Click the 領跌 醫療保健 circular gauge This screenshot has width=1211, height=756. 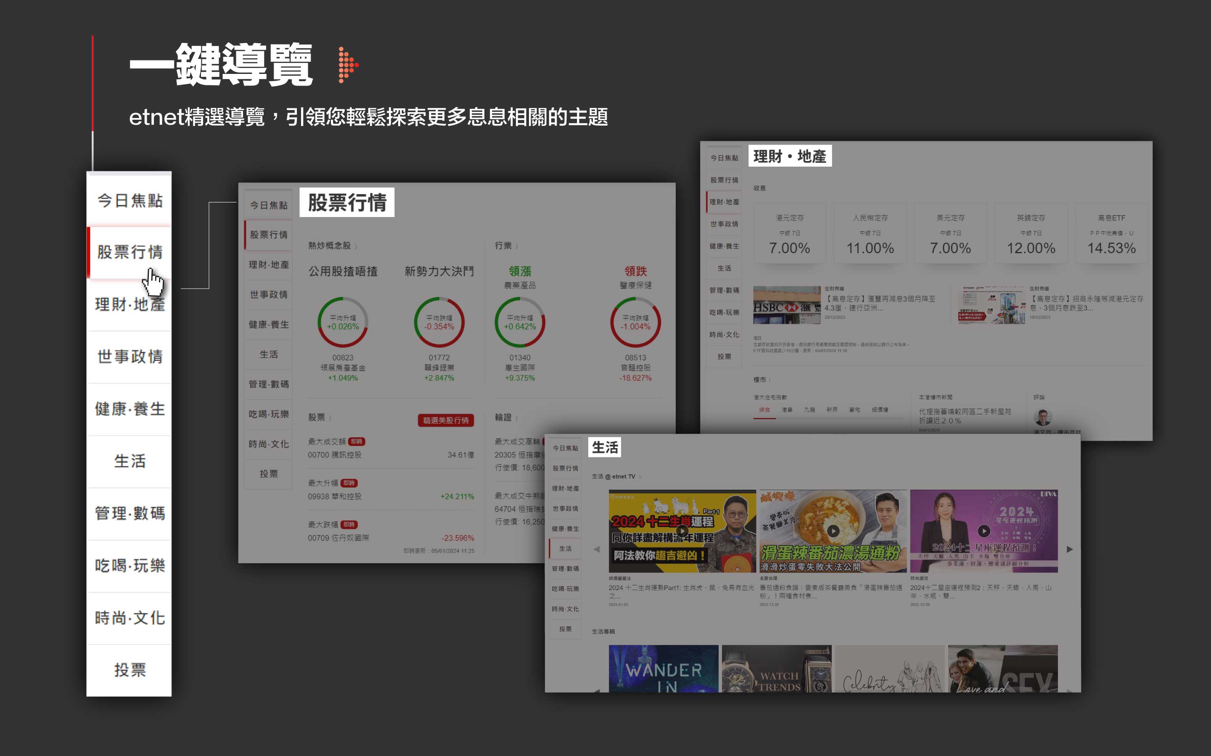[x=635, y=323]
